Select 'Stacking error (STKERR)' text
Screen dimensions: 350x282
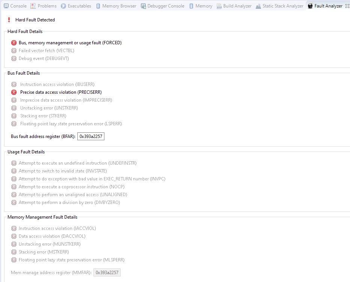coord(43,116)
